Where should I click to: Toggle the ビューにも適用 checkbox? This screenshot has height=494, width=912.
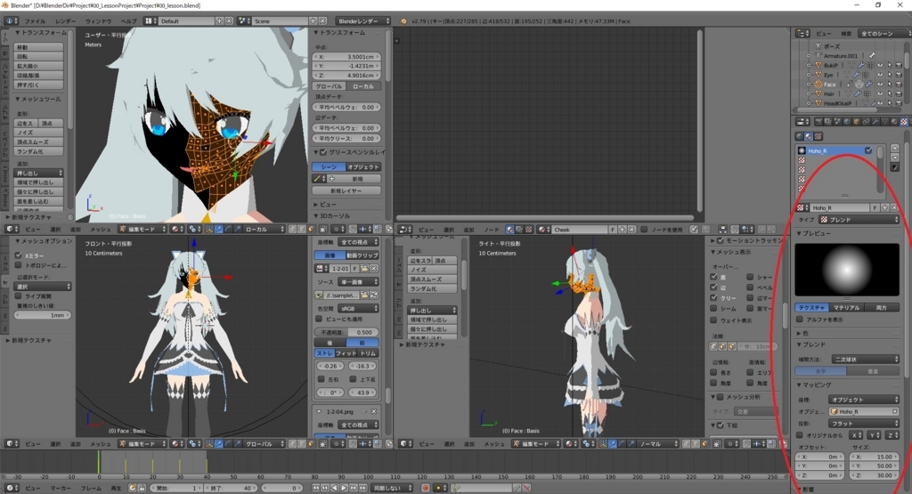[319, 319]
